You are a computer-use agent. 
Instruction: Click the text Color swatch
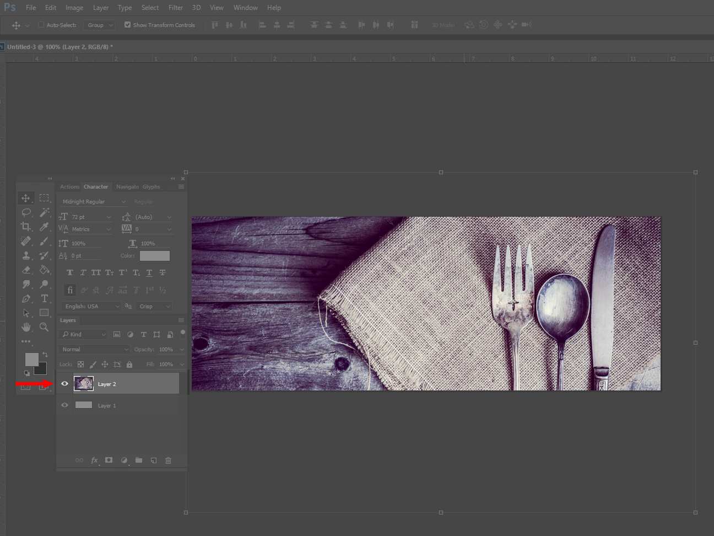155,256
